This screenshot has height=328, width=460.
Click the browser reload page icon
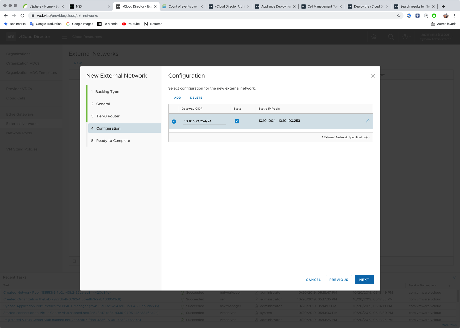22,16
